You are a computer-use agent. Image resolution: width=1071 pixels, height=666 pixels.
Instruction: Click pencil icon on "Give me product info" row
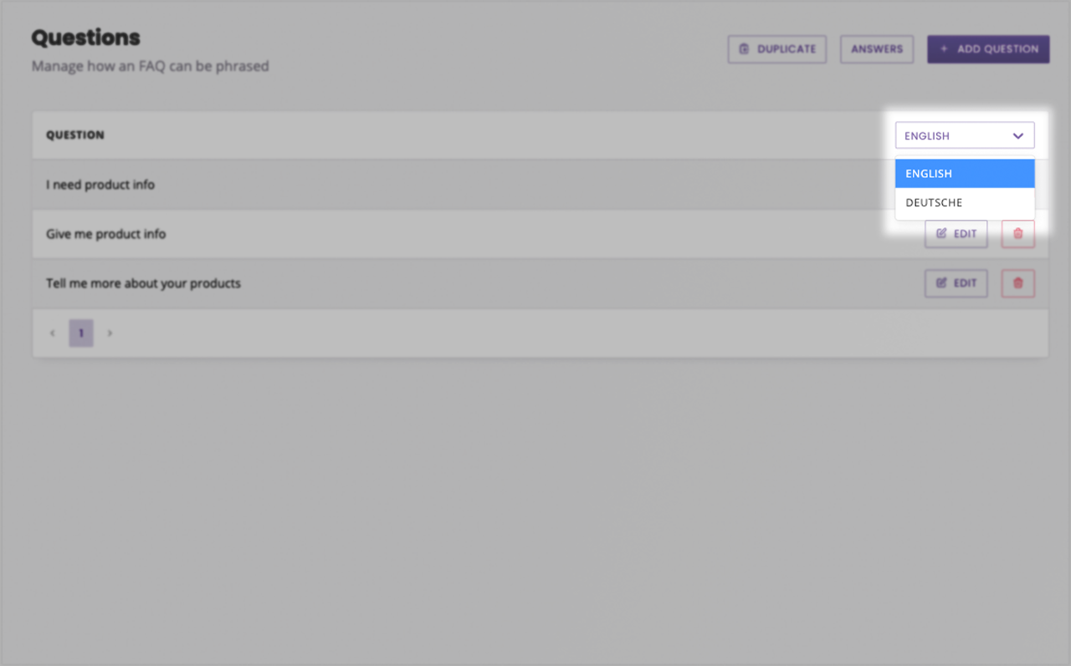[x=941, y=234]
